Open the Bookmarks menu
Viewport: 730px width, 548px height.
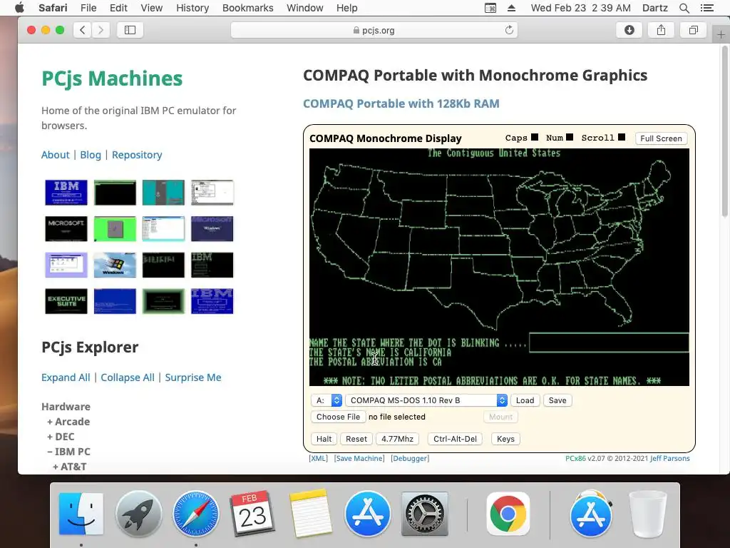pos(247,8)
